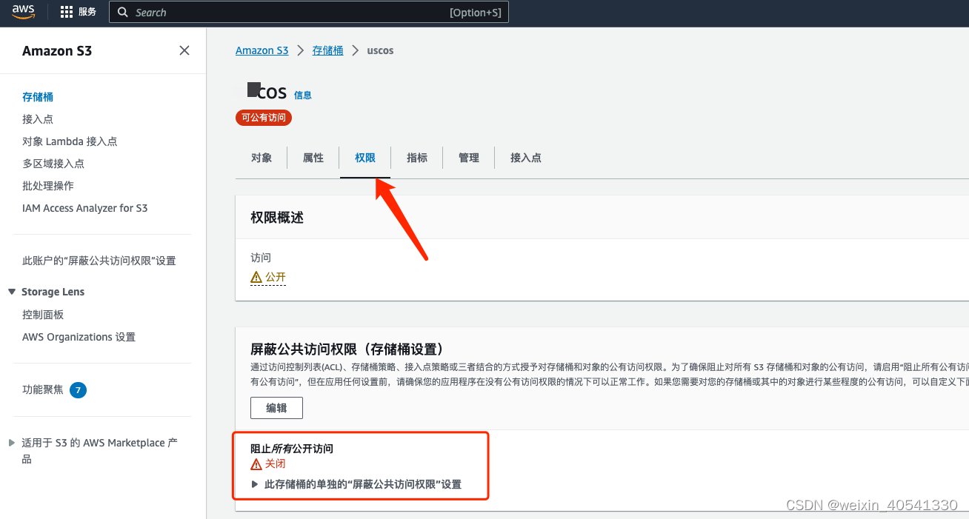
Task: Expand 此存储桶的单独的屏蔽公共访问权限设置
Action: (256, 484)
